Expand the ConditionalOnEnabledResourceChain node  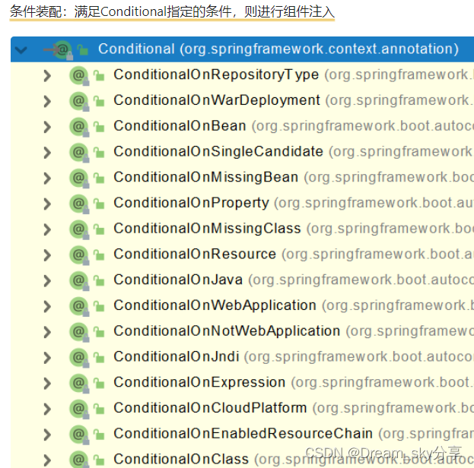tap(47, 435)
